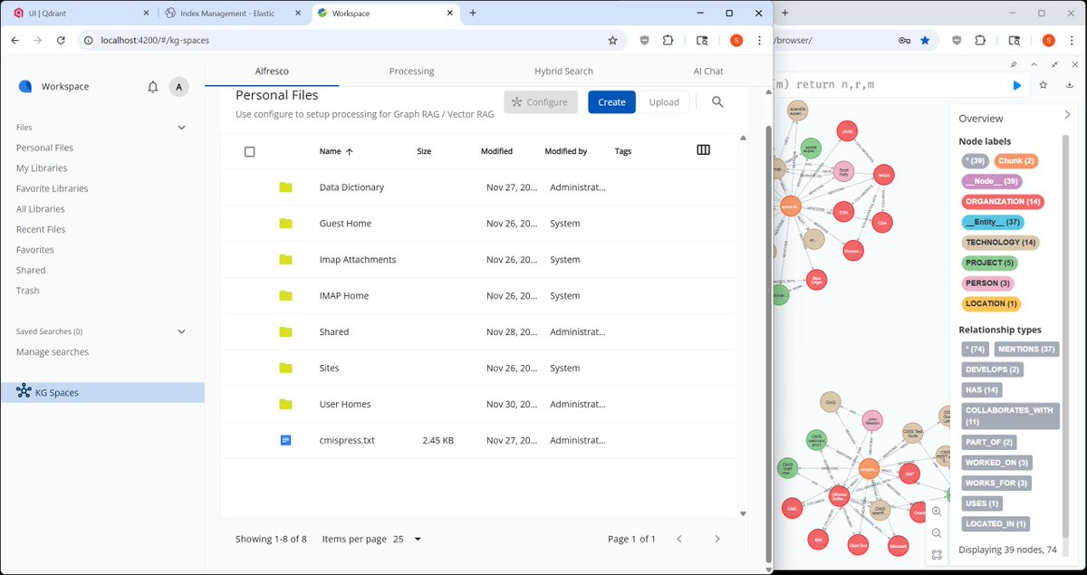Image resolution: width=1087 pixels, height=575 pixels.
Task: Switch to the AI Chat tab
Action: pyautogui.click(x=708, y=71)
